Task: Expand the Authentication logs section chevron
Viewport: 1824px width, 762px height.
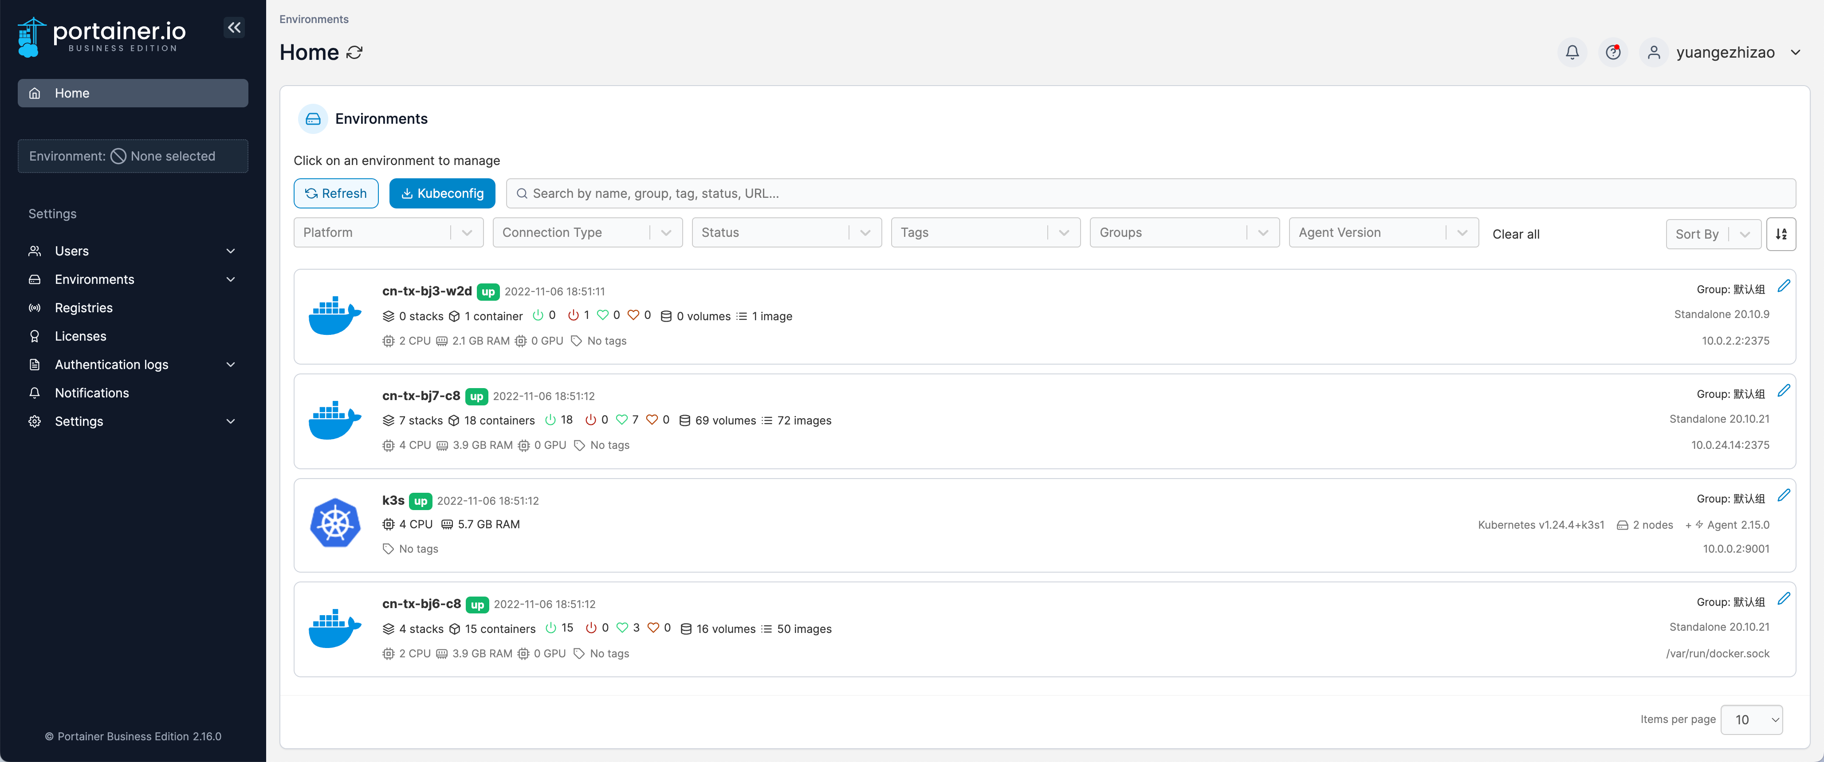Action: (x=230, y=365)
